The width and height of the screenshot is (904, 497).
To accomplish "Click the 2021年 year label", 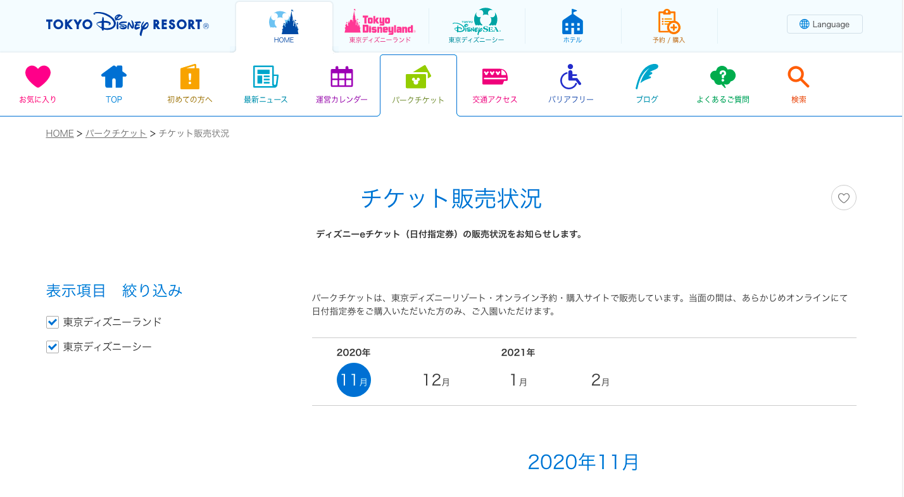I will 518,353.
